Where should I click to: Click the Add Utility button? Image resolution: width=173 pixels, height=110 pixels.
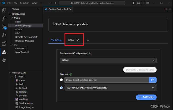click(x=146, y=97)
